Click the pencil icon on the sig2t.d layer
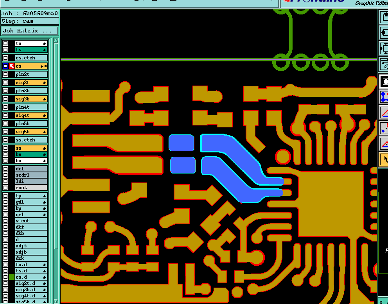Image resolution: width=388 pixels, height=304 pixels. point(45,284)
